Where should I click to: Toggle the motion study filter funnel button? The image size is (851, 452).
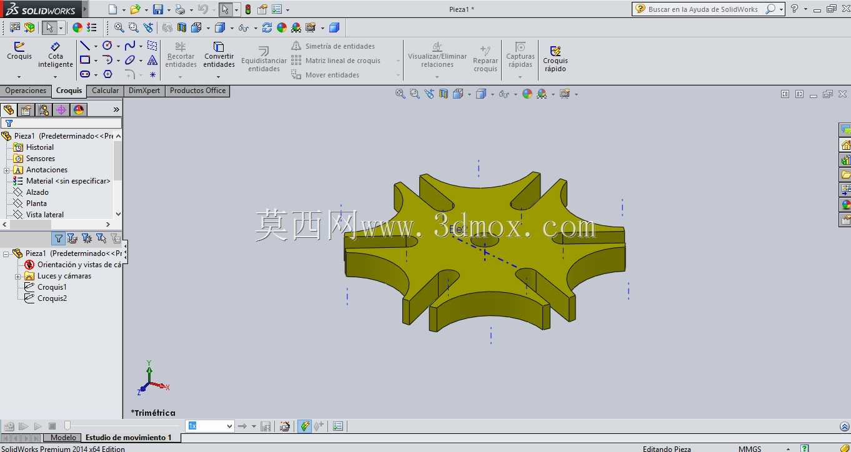[x=59, y=238]
